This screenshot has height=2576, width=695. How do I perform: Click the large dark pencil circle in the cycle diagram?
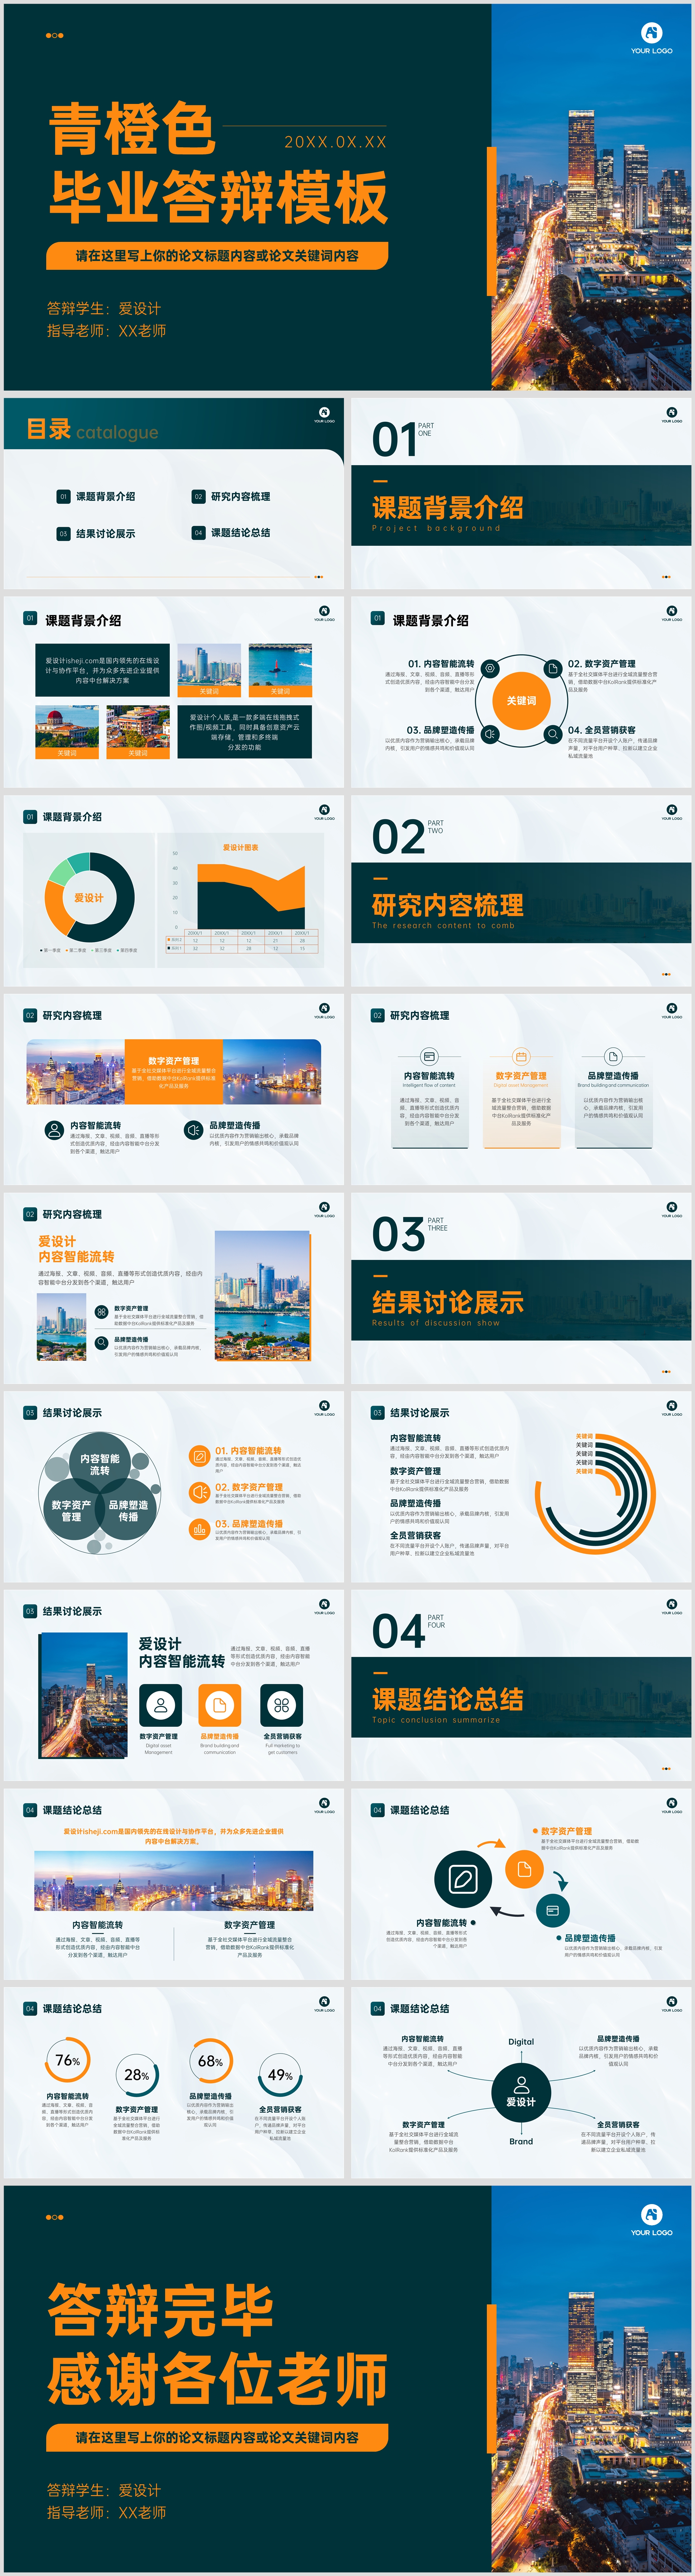coord(463,1879)
